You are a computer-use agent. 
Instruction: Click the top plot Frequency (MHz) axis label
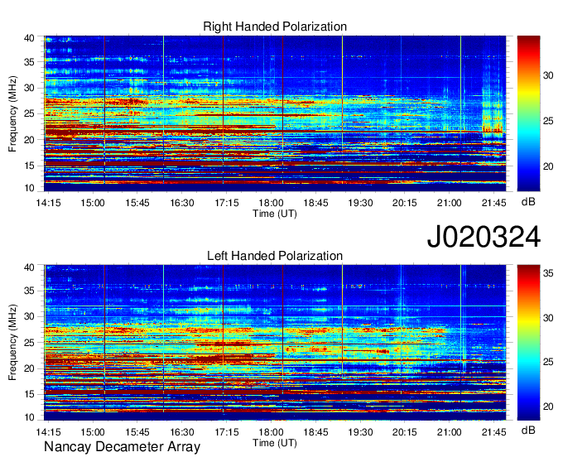coord(12,113)
